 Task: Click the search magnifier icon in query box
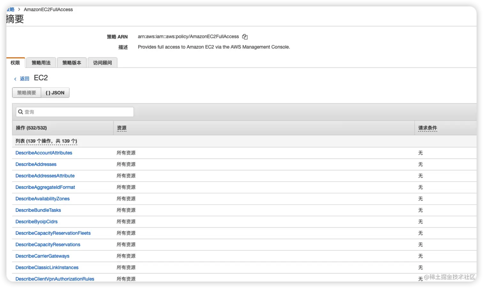pos(20,112)
